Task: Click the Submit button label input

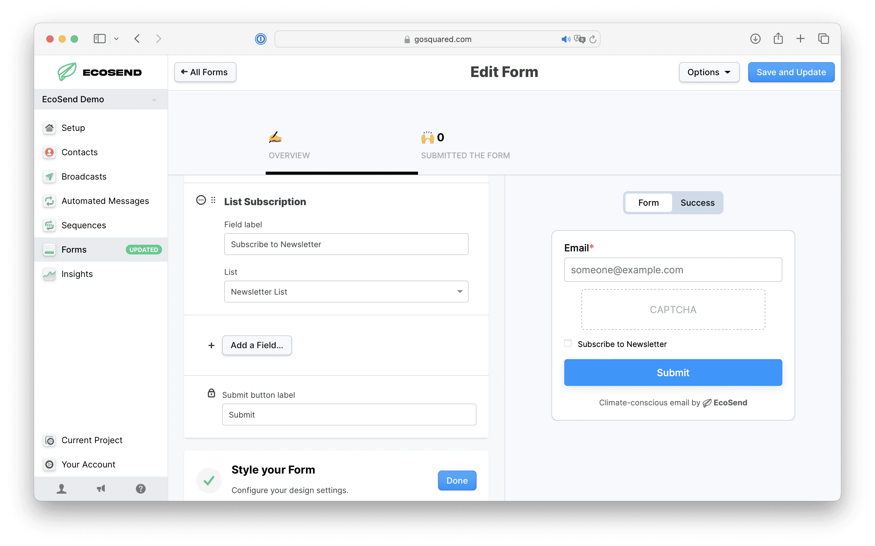Action: point(349,415)
